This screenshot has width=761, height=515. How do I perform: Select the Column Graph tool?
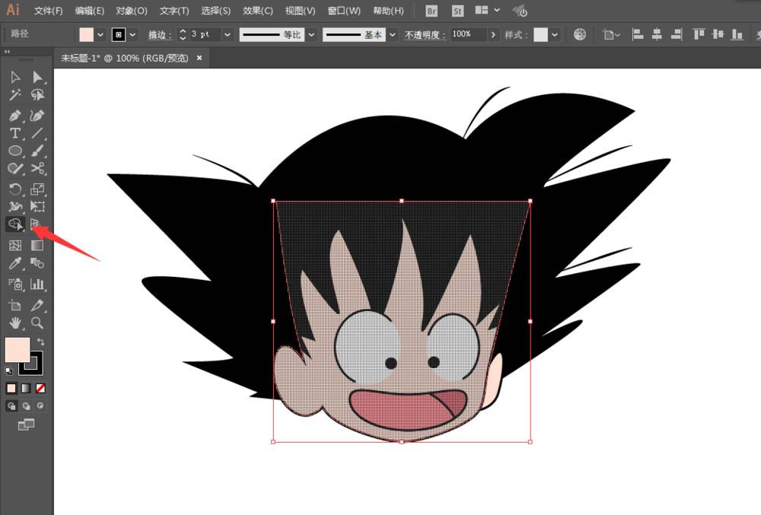point(37,285)
